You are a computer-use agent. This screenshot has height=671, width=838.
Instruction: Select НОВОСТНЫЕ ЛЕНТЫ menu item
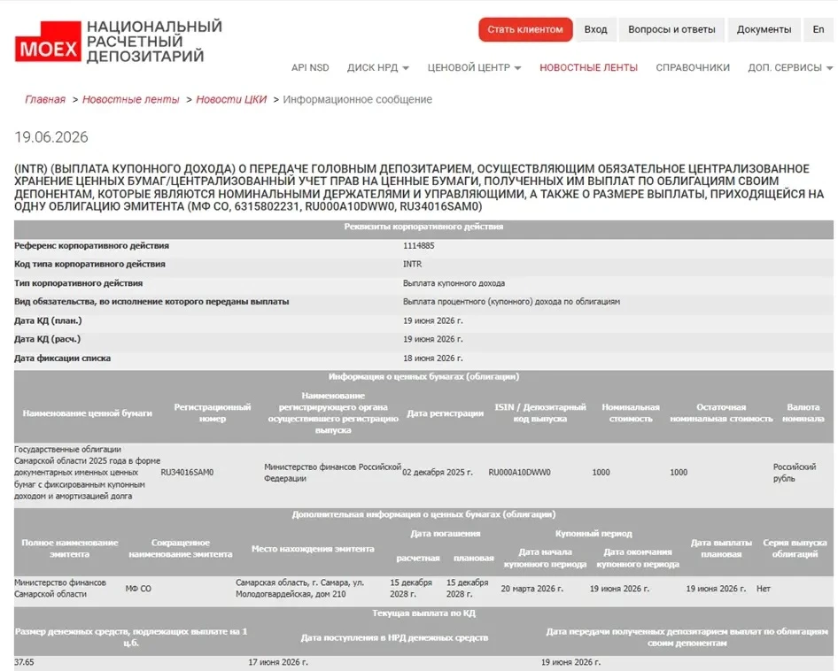coord(588,68)
